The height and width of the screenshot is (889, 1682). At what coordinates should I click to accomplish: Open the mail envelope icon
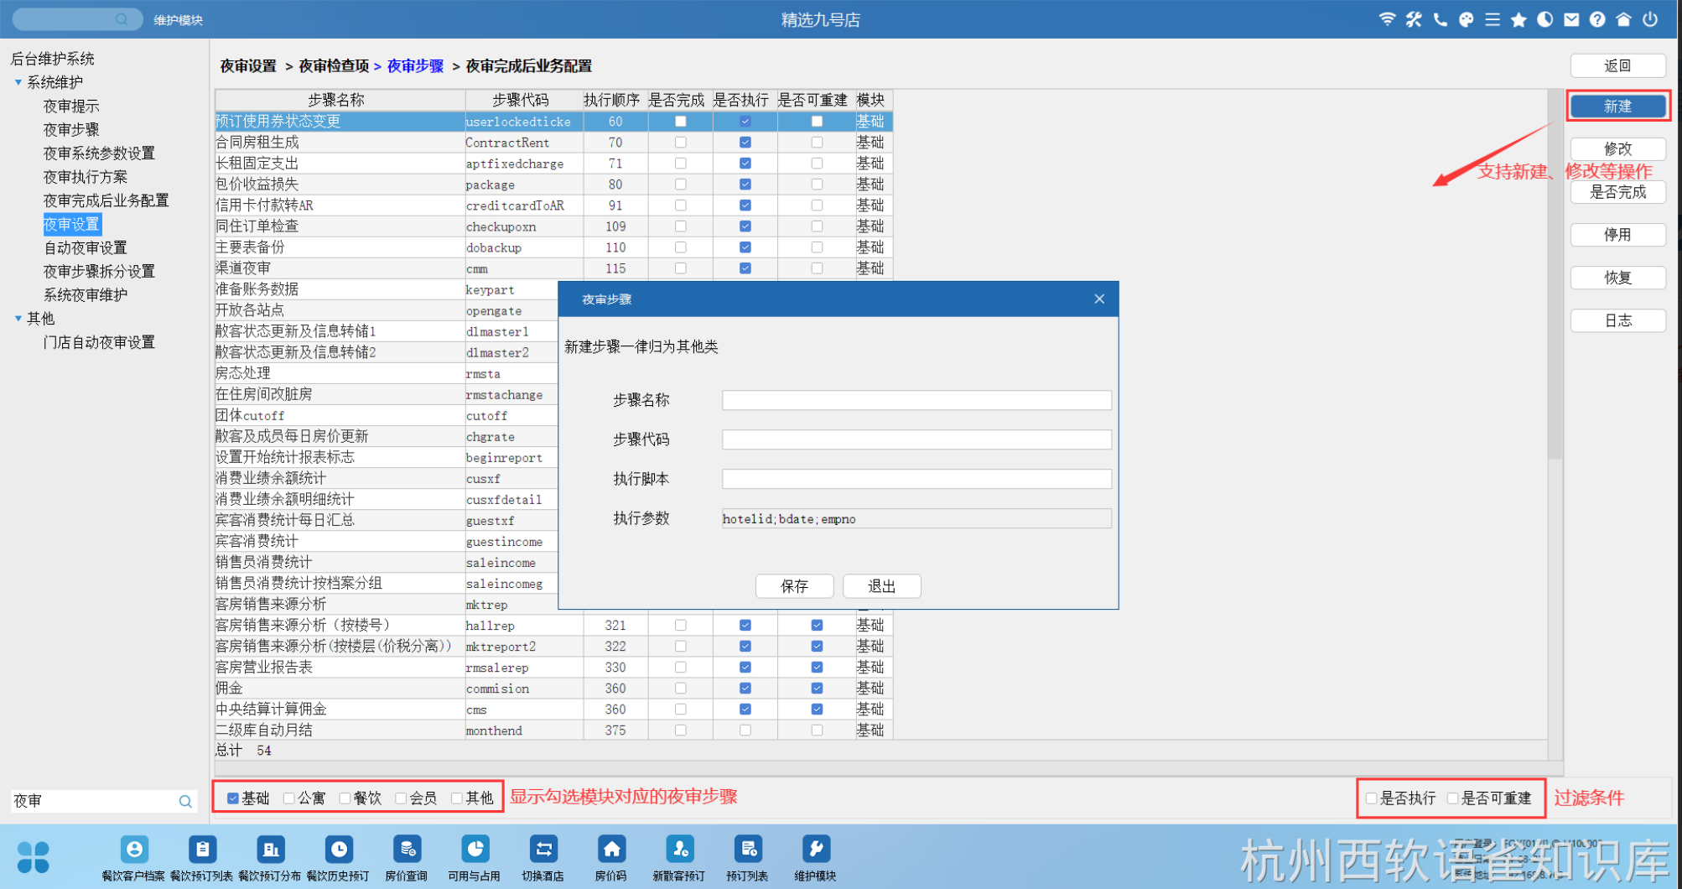(x=1571, y=19)
